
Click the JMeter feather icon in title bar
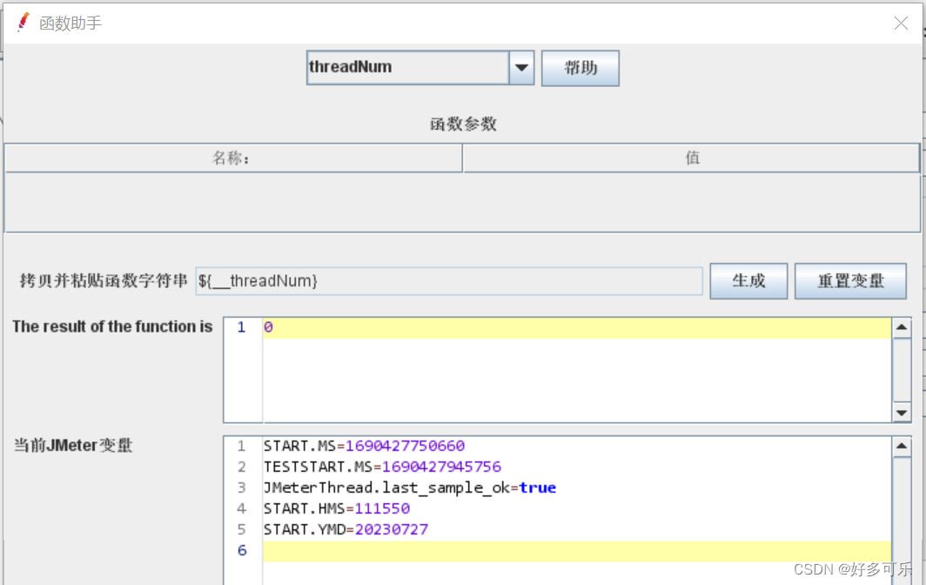pyautogui.click(x=23, y=23)
